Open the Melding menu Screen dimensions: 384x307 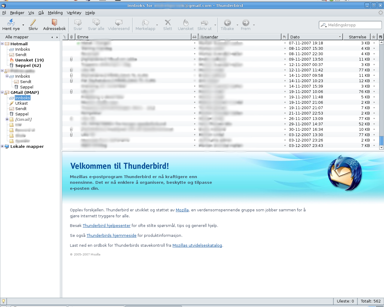[x=55, y=13]
